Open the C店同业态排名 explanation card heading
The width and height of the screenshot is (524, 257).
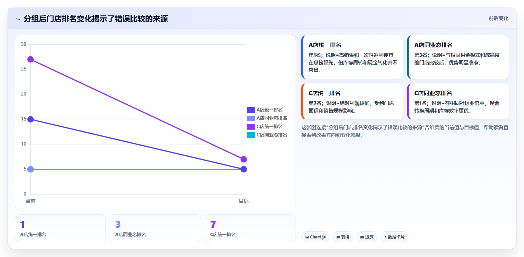(x=433, y=93)
